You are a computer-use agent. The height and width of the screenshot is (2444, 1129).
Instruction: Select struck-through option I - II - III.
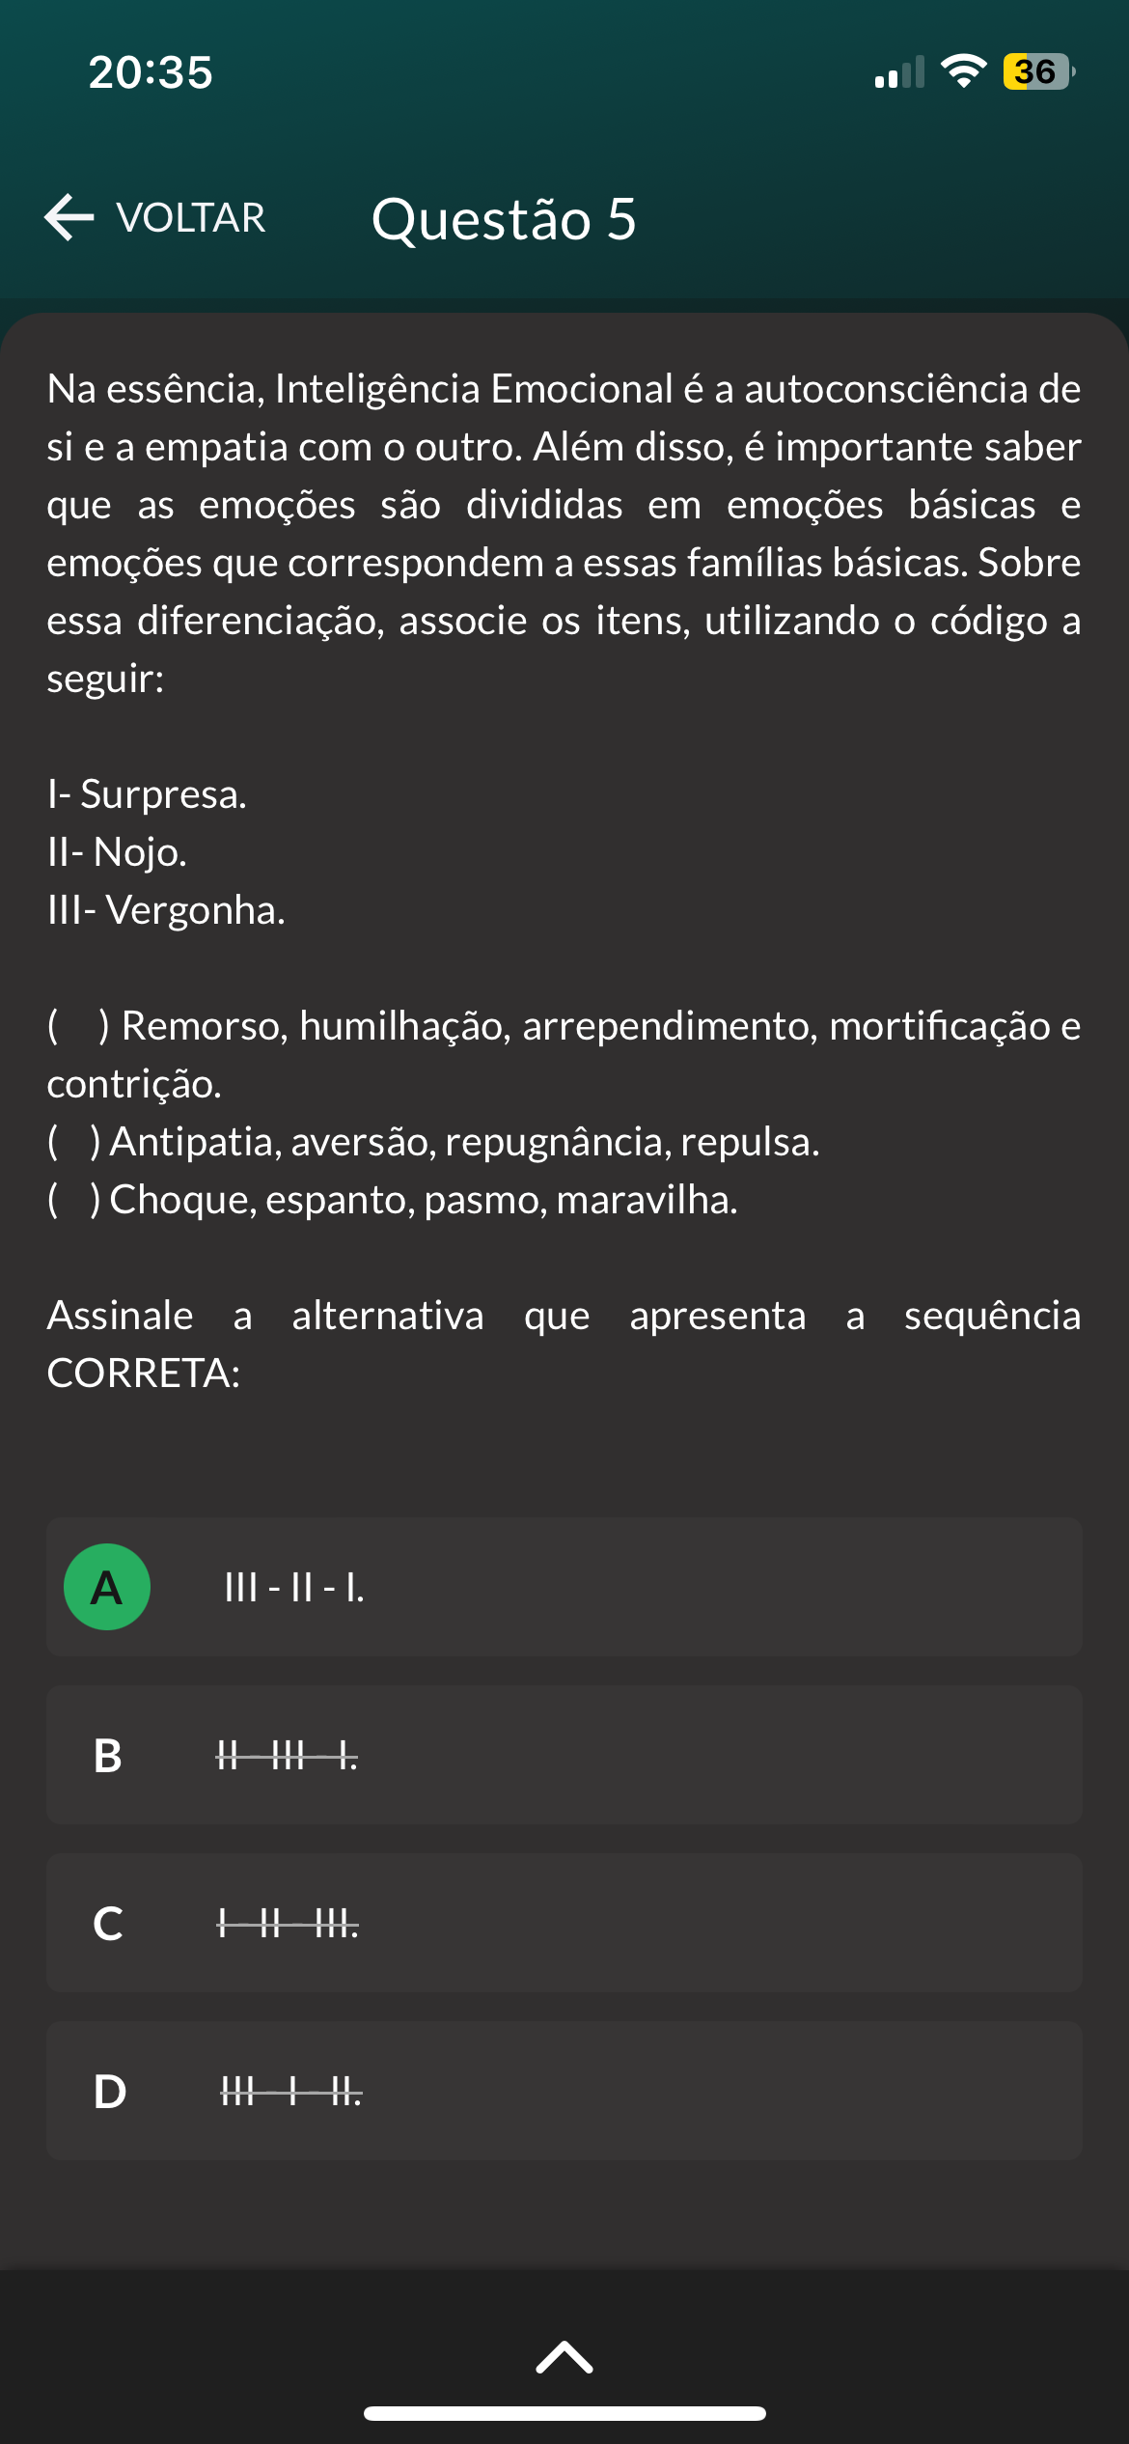click(288, 1924)
